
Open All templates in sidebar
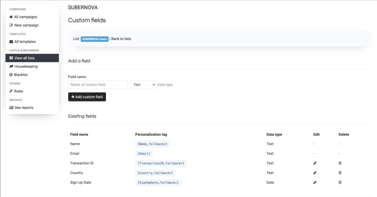click(25, 42)
